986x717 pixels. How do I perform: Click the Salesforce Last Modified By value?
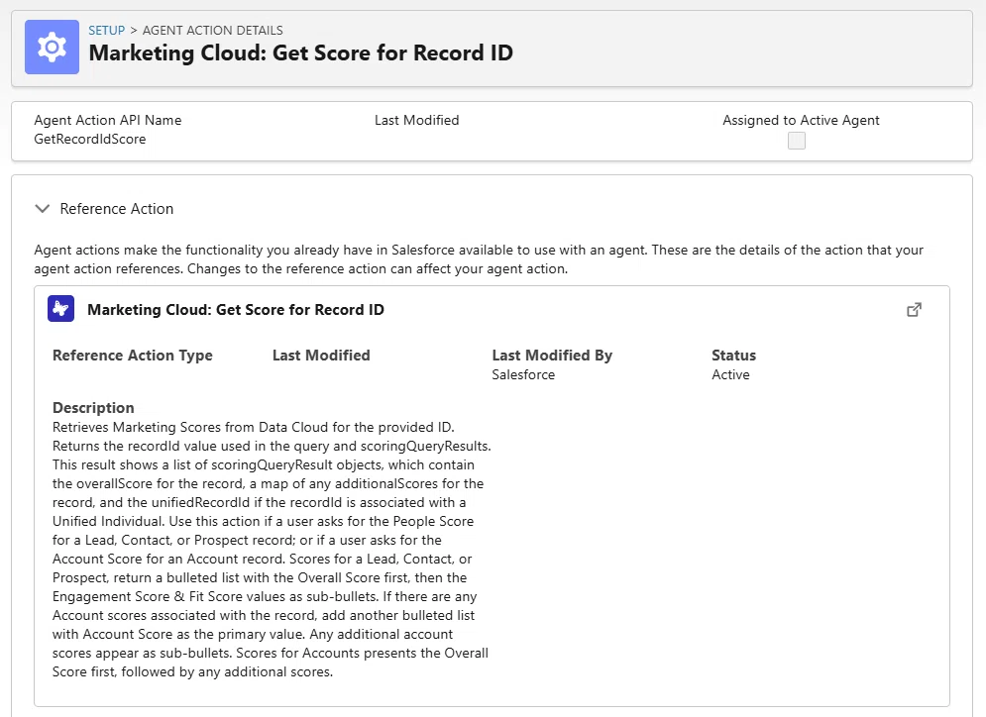pyautogui.click(x=523, y=374)
